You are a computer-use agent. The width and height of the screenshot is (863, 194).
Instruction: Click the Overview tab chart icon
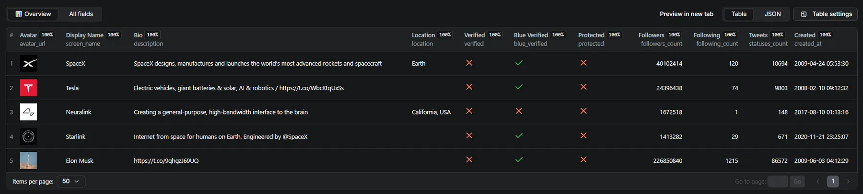(19, 14)
